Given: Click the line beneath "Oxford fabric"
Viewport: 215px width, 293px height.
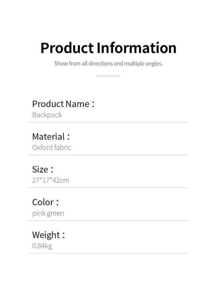Looking at the screenshot, I should tap(108, 155).
